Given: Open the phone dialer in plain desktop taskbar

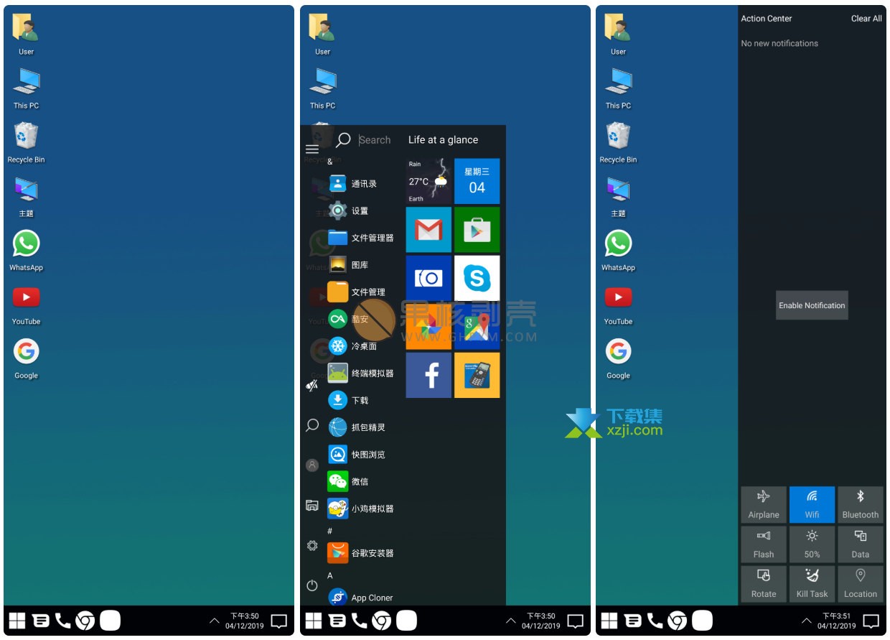Looking at the screenshot, I should point(63,621).
